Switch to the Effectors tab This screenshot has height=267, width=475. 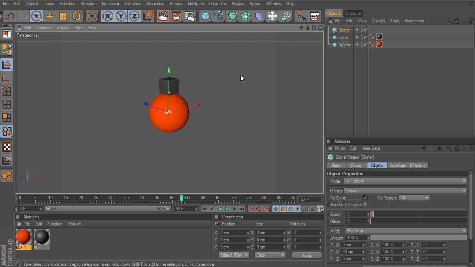point(417,165)
